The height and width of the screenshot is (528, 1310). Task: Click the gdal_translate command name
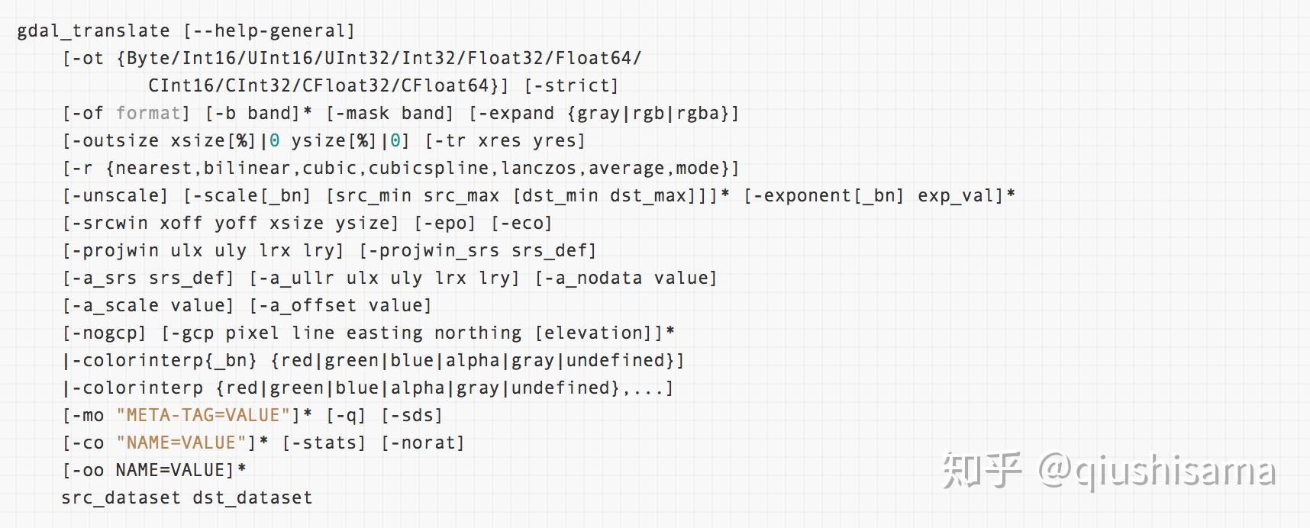(x=93, y=31)
